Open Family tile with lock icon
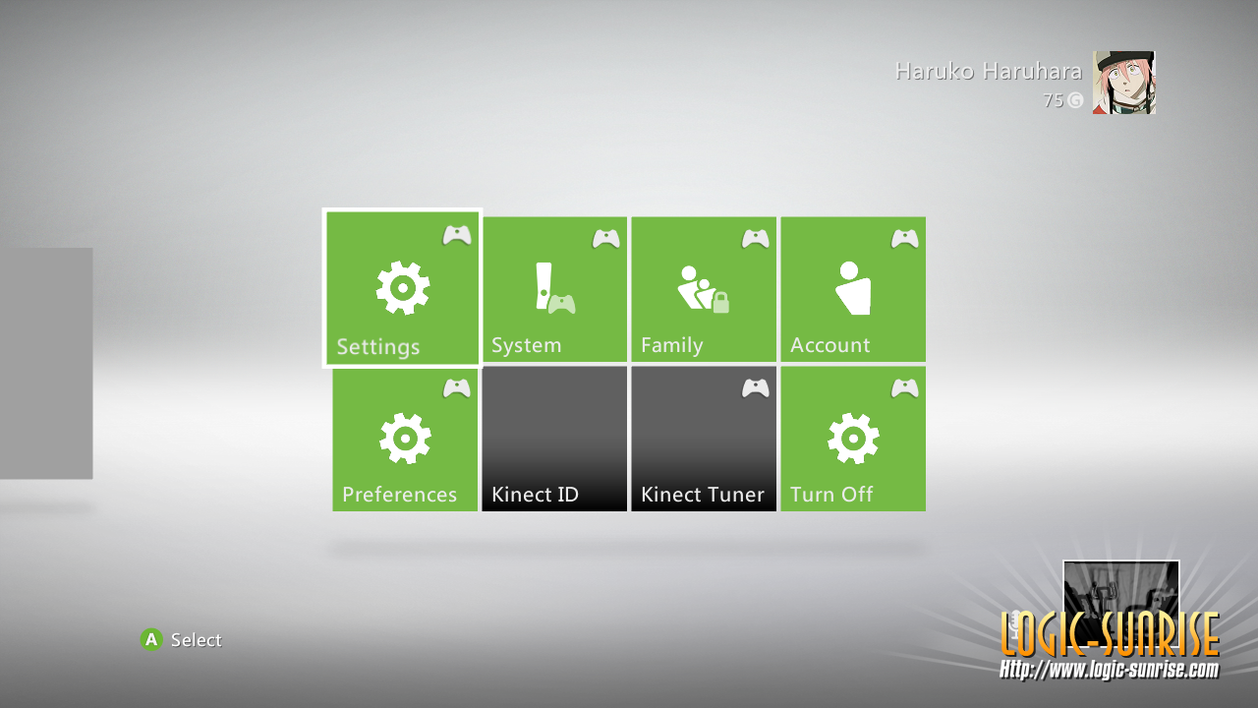 [x=704, y=289]
